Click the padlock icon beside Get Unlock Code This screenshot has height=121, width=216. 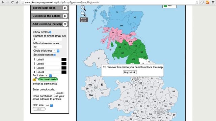coord(35,79)
